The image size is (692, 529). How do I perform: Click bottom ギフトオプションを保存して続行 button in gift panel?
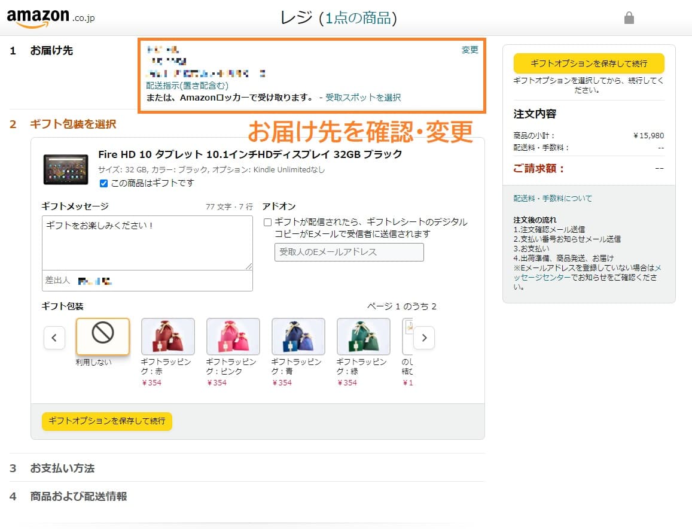107,421
